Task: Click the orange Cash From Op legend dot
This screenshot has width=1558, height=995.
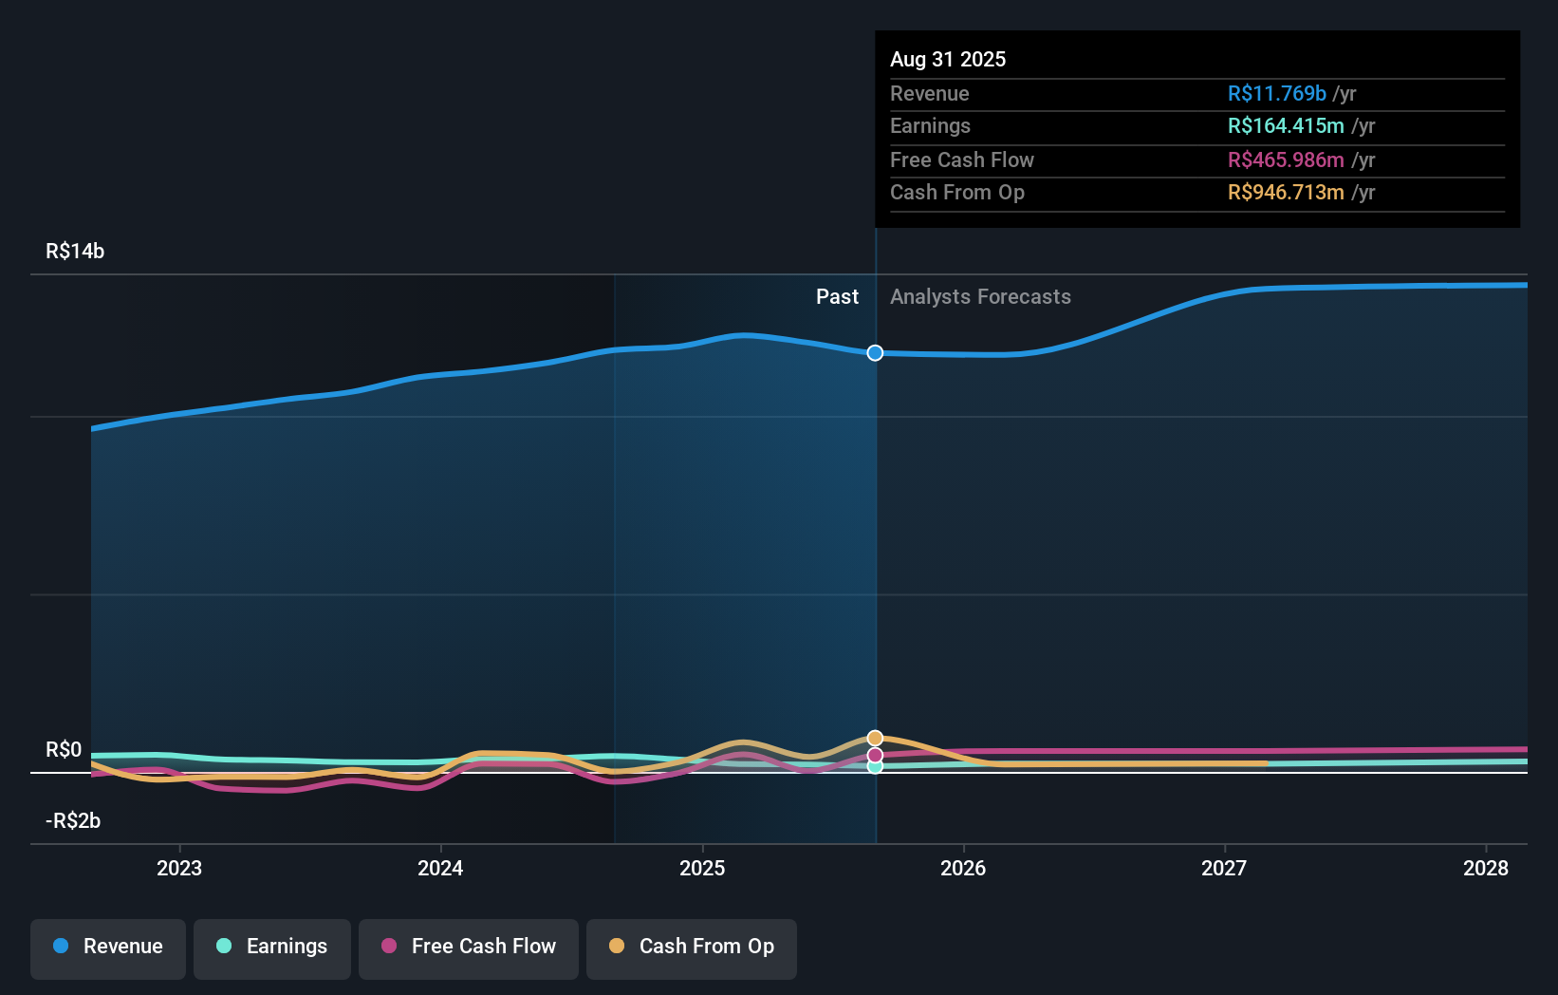Action: point(617,946)
